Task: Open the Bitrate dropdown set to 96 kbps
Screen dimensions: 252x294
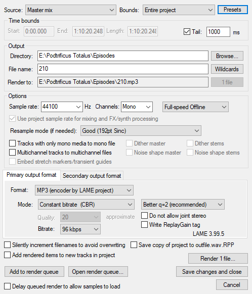Action: (x=80, y=229)
